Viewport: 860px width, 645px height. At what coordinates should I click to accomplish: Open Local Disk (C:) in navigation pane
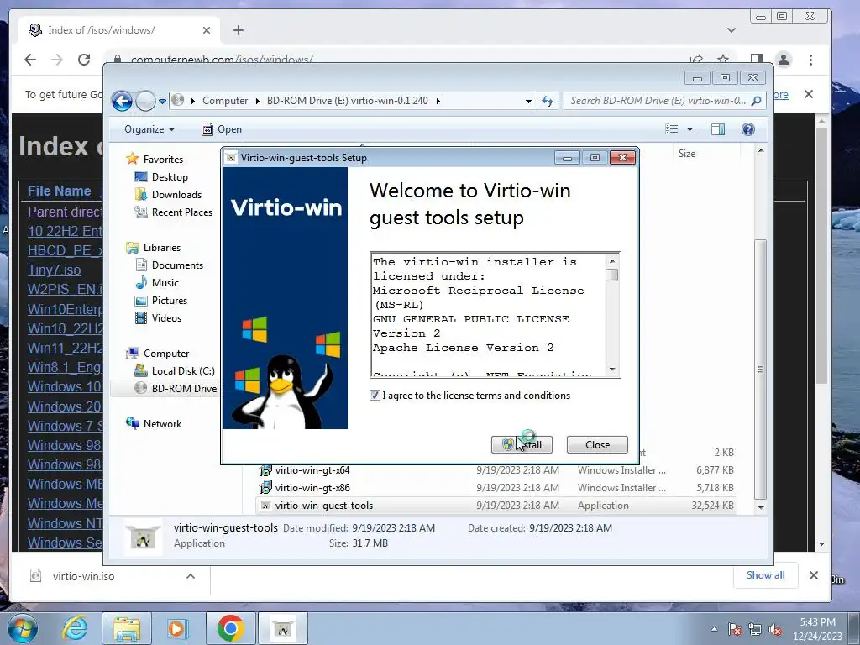pyautogui.click(x=182, y=371)
